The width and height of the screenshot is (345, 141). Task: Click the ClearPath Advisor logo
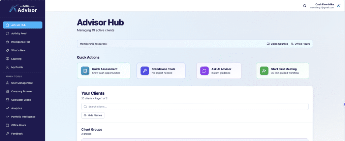pos(23,8)
